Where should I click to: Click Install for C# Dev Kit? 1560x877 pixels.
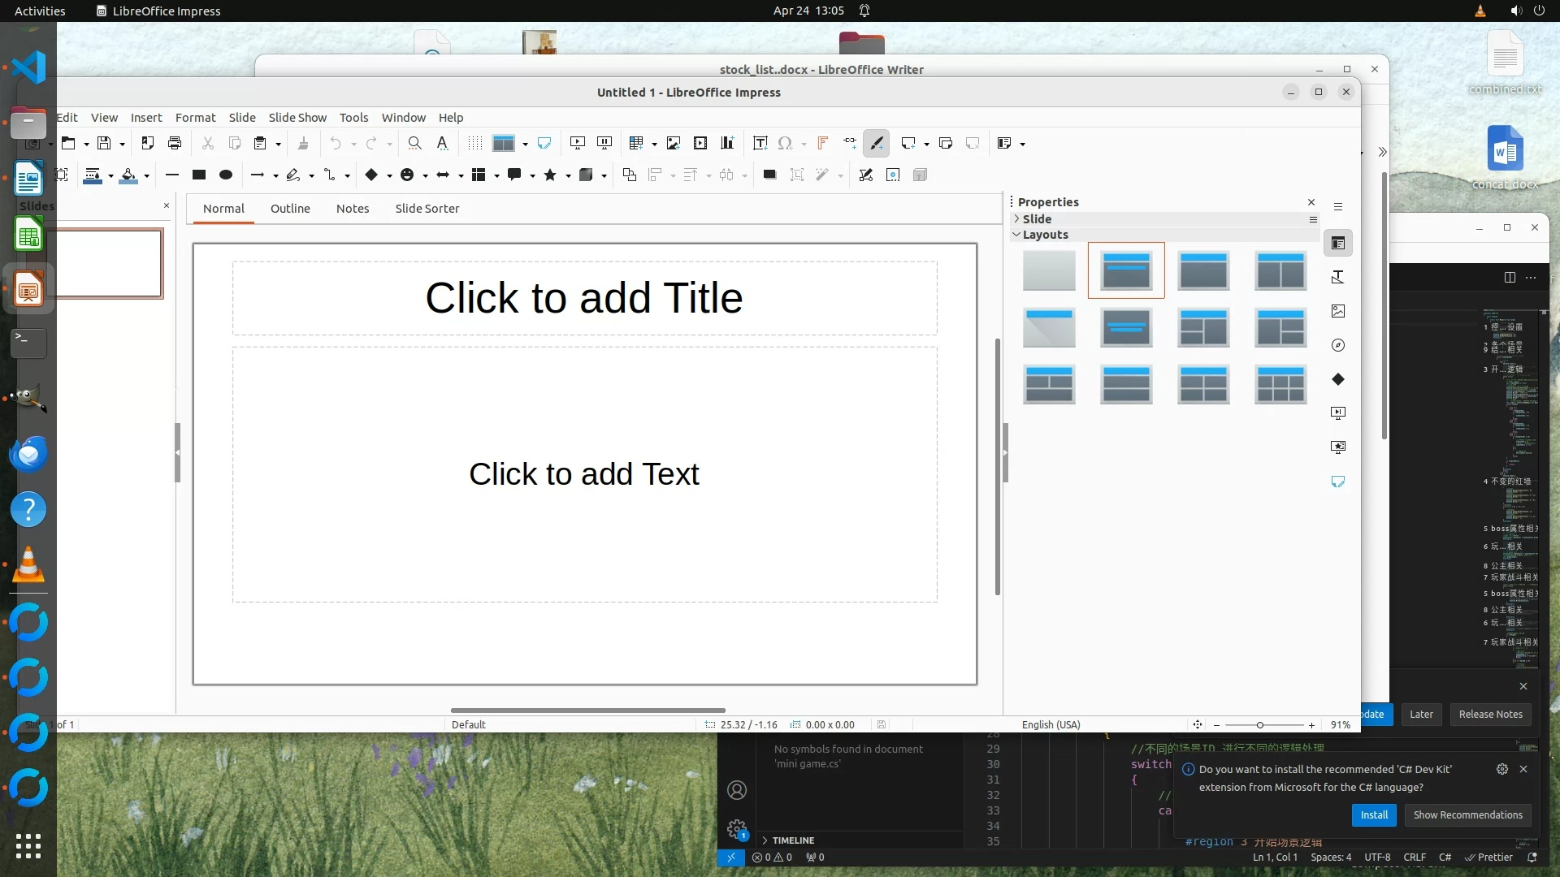point(1374,815)
